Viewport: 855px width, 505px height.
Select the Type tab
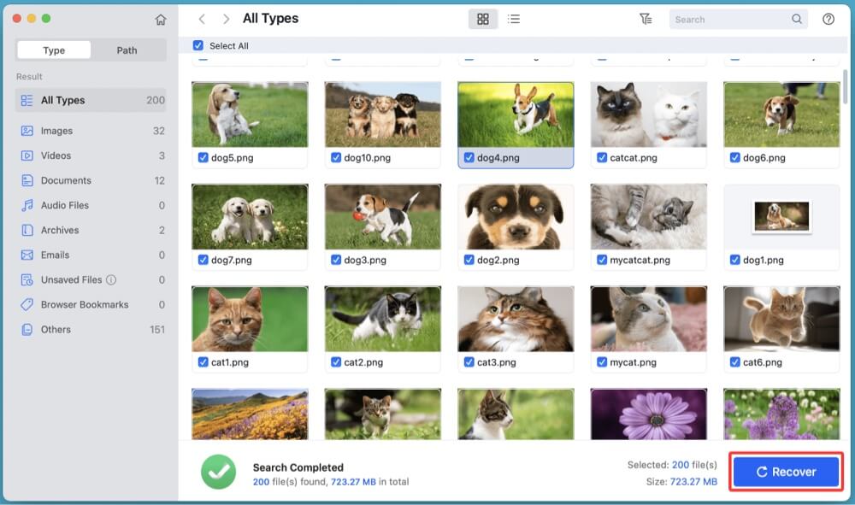coord(54,50)
